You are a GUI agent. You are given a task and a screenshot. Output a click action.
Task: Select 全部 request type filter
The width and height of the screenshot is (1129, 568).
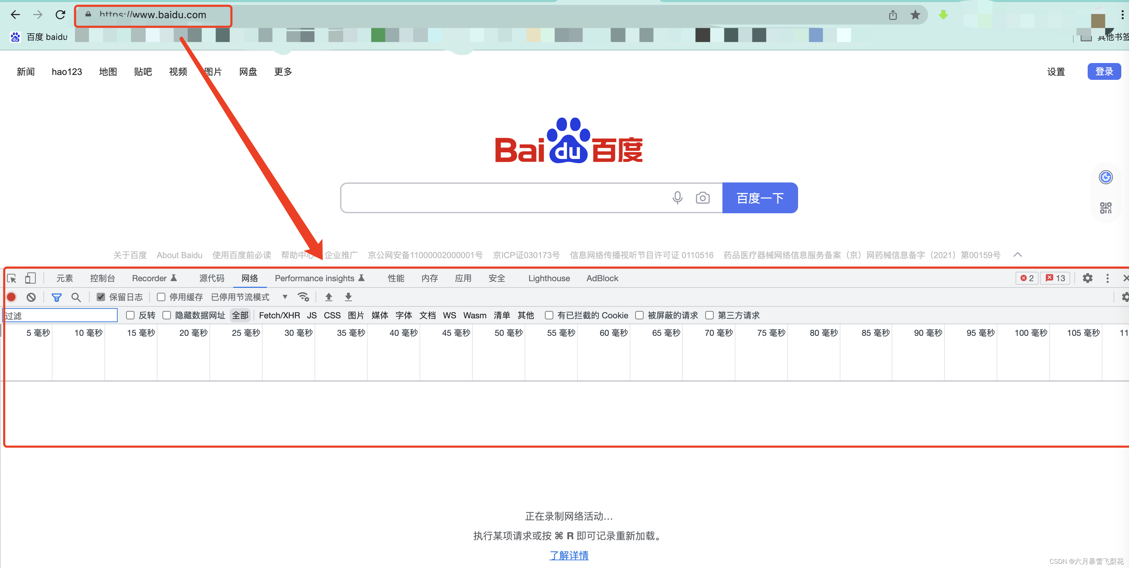[240, 315]
